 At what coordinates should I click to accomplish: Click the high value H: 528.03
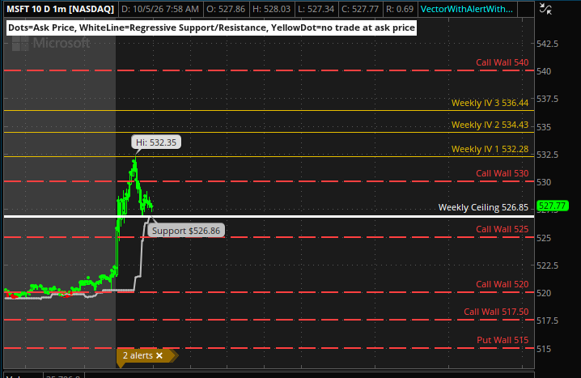point(271,9)
